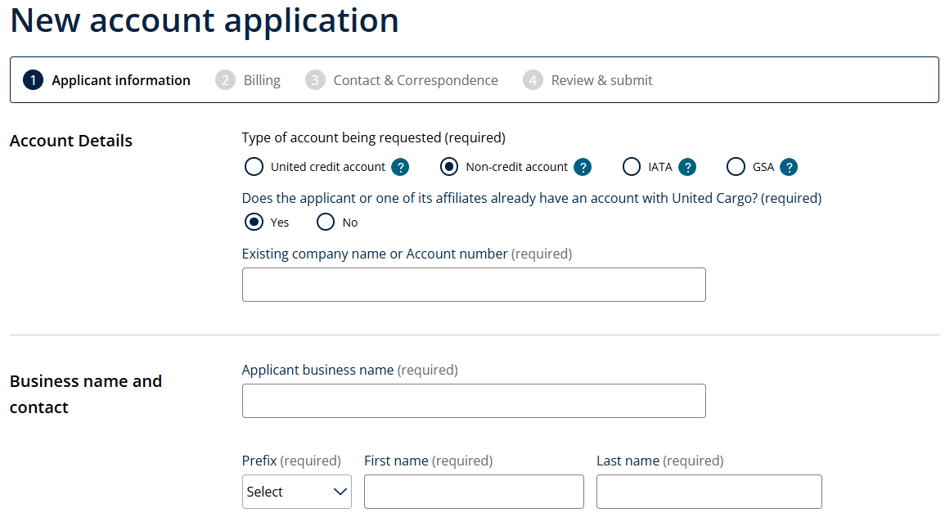Show IATA account help tooltip icon

point(687,167)
